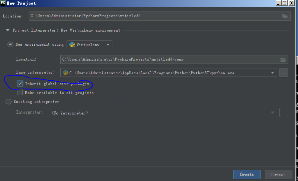Browse folder for venv Location field
This screenshot has width=298, height=181.
point(283,59)
